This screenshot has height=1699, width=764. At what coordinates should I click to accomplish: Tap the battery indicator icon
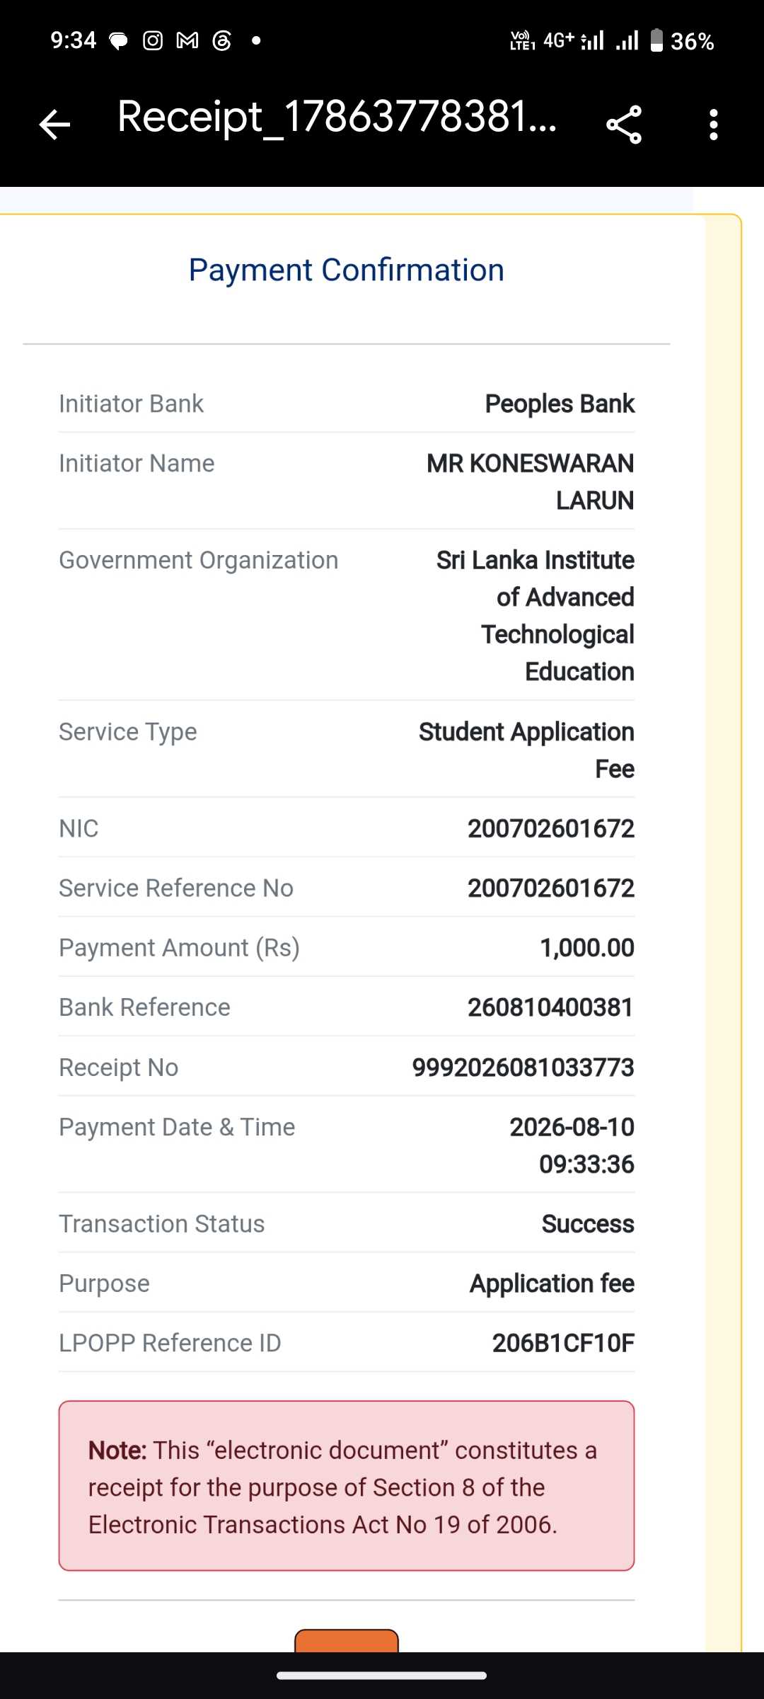(x=656, y=40)
